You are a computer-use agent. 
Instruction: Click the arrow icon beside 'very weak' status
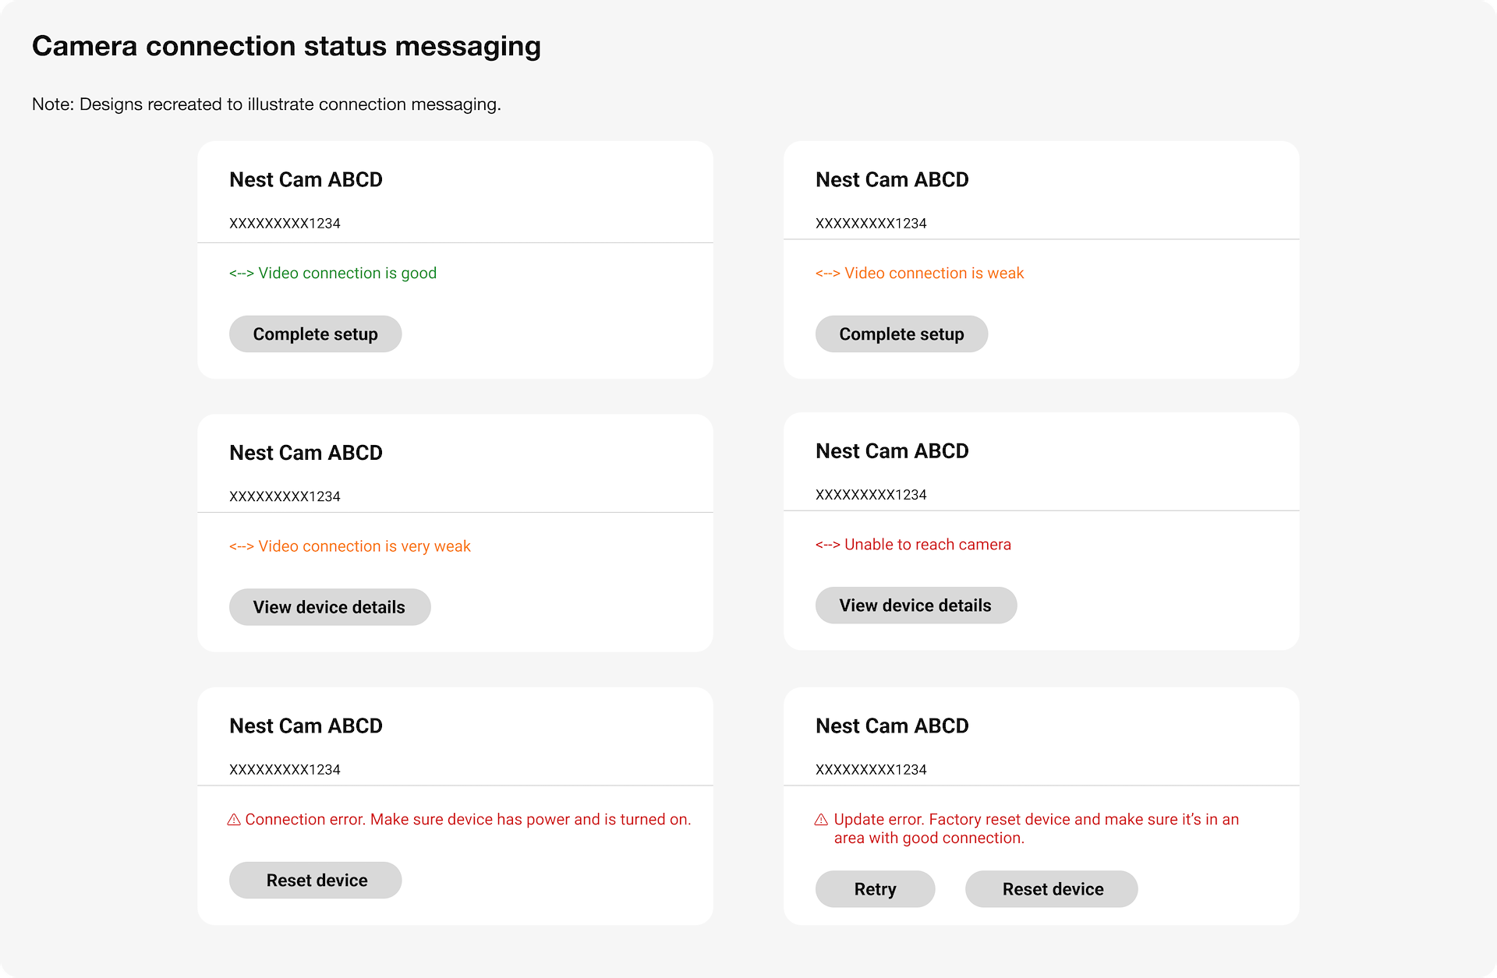[x=242, y=547]
